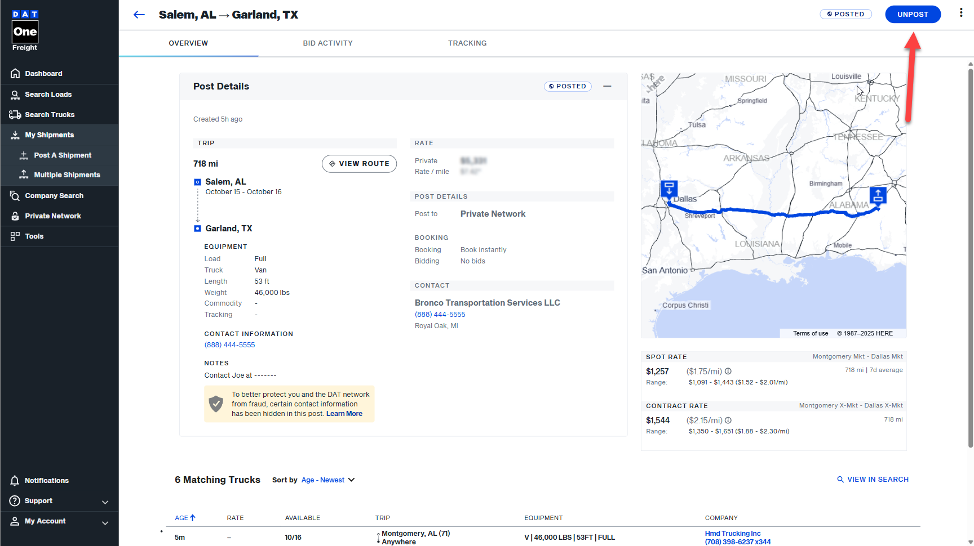Click the Unpost button
This screenshot has height=546, width=974.
[913, 15]
